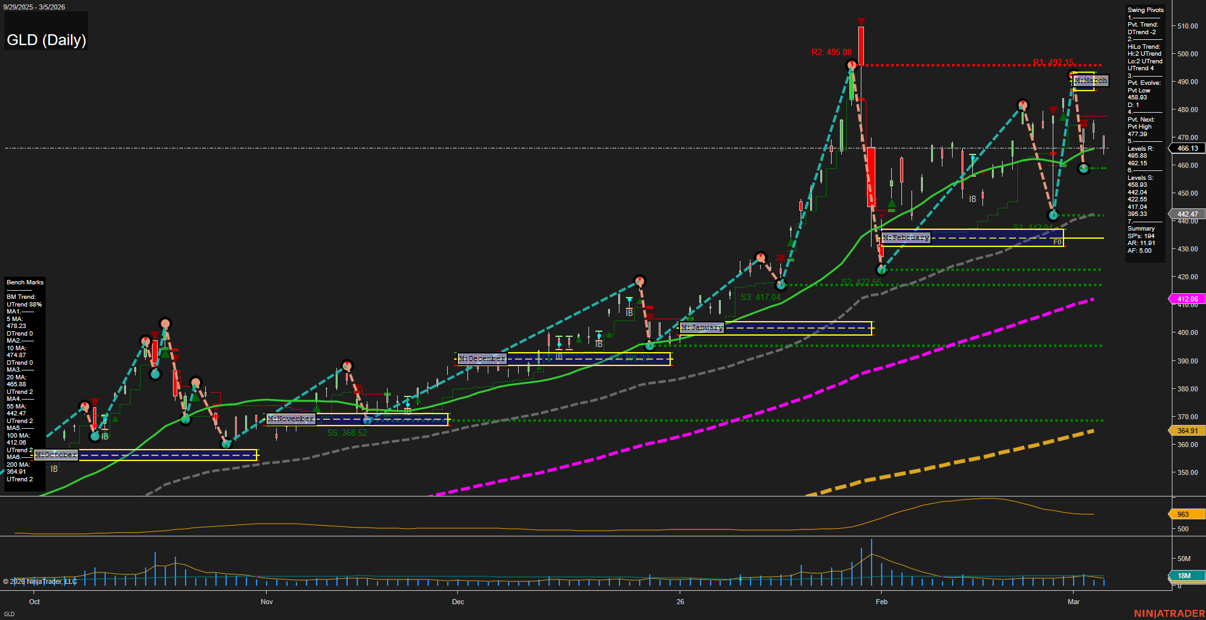The height and width of the screenshot is (620, 1206).
Task: Click the NinjaTrader copyright text
Action: (39, 581)
